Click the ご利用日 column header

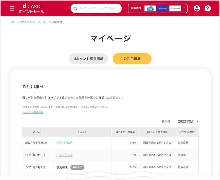click(37, 132)
